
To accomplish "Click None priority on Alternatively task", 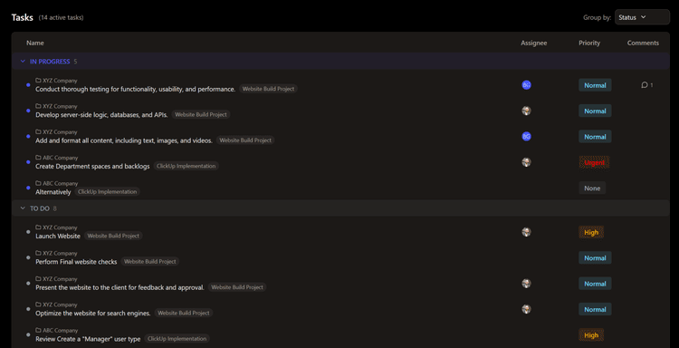I will (x=592, y=188).
